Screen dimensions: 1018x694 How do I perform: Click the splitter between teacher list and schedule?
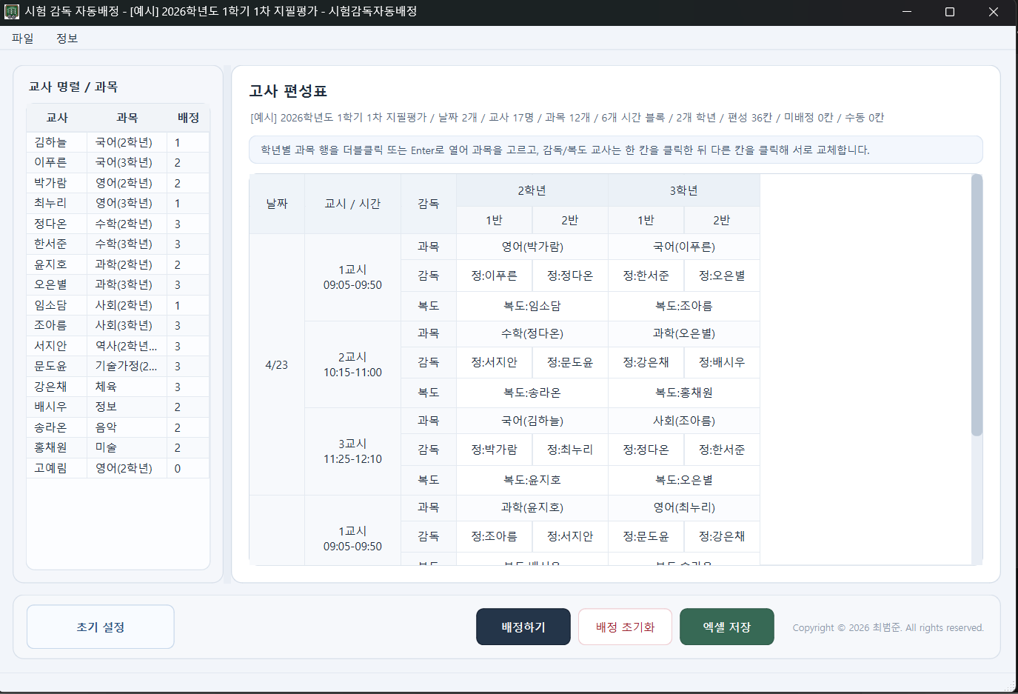pos(227,324)
